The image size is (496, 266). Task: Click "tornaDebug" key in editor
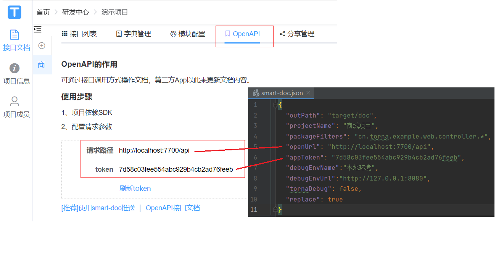[309, 189]
